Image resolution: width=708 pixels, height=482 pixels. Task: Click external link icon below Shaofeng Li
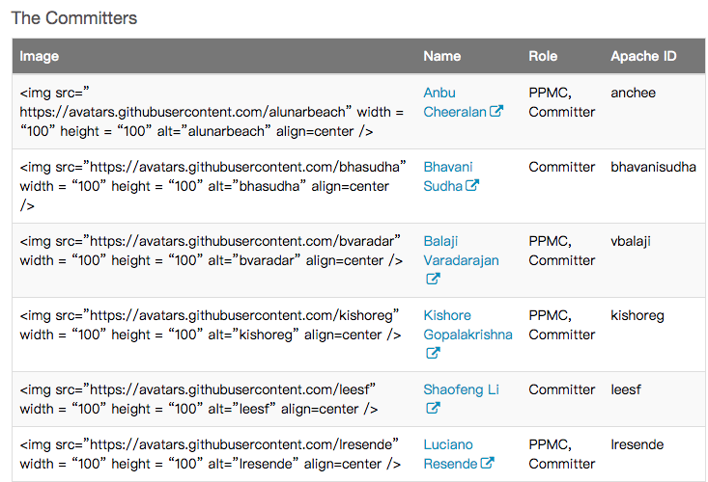433,409
